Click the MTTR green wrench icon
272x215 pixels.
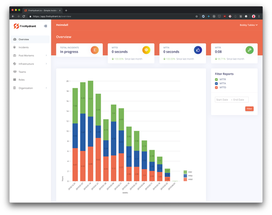[249, 50]
